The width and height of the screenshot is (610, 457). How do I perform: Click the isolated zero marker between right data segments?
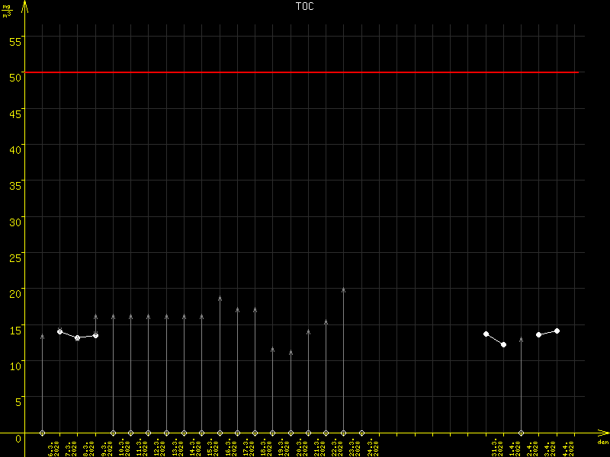(521, 433)
